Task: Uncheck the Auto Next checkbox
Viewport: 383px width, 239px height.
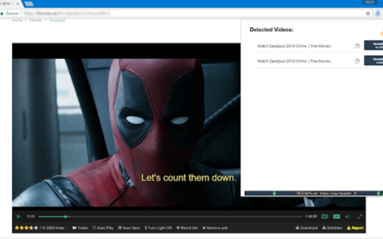Action: click(120, 228)
